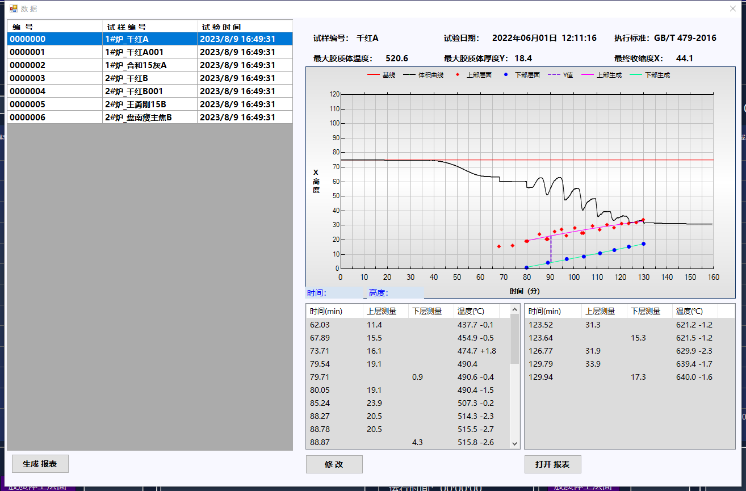Click the 编 号 column header
The width and height of the screenshot is (746, 491).
point(55,27)
